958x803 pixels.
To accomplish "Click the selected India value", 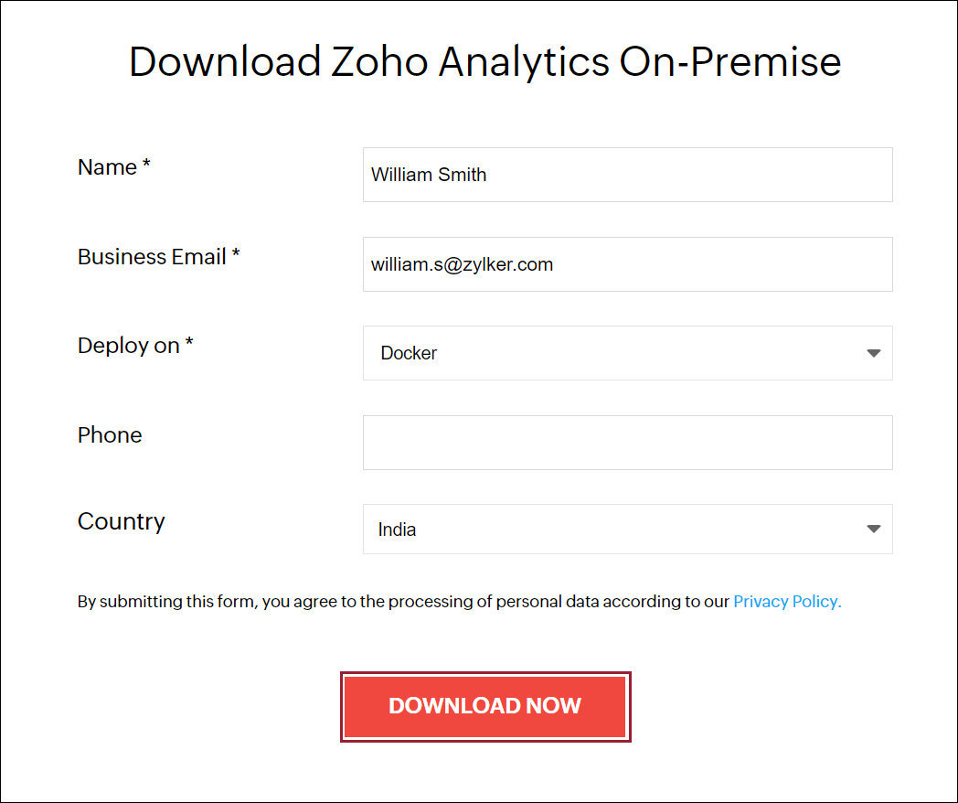I will tap(397, 529).
